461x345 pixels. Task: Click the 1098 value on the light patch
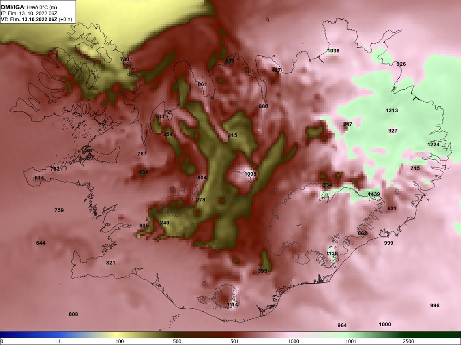250,174
